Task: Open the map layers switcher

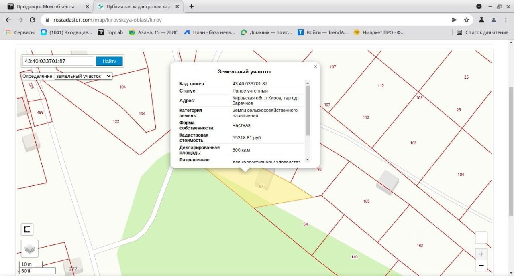Action: pos(29,249)
